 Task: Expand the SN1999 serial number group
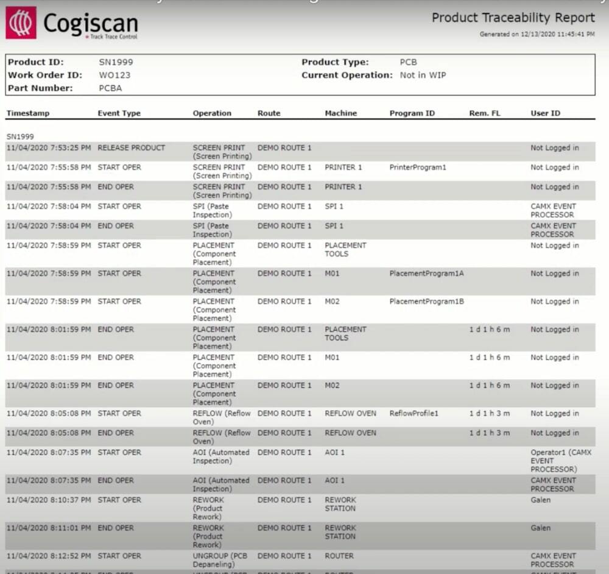(18, 136)
